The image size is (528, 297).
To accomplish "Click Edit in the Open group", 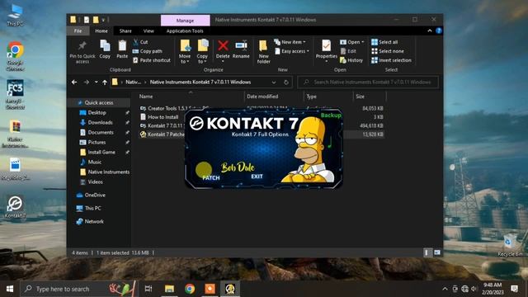I will coord(348,51).
